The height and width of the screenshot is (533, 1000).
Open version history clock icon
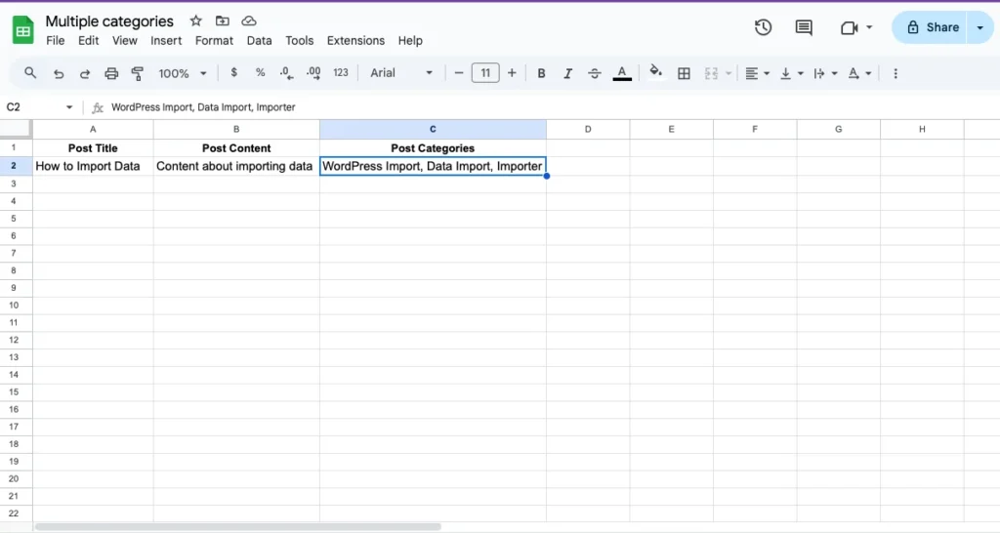click(x=764, y=27)
